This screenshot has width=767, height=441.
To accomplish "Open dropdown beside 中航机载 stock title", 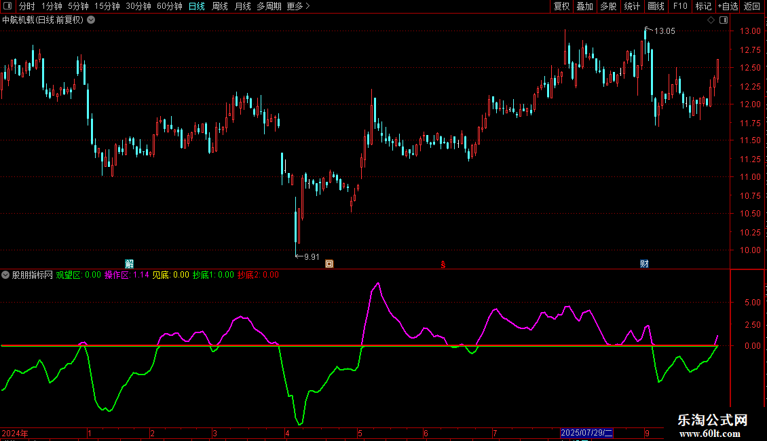I will pos(91,20).
